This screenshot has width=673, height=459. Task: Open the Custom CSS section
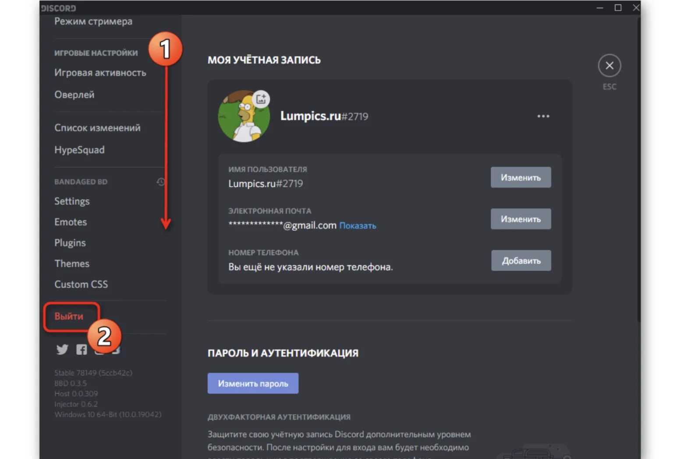click(x=81, y=285)
